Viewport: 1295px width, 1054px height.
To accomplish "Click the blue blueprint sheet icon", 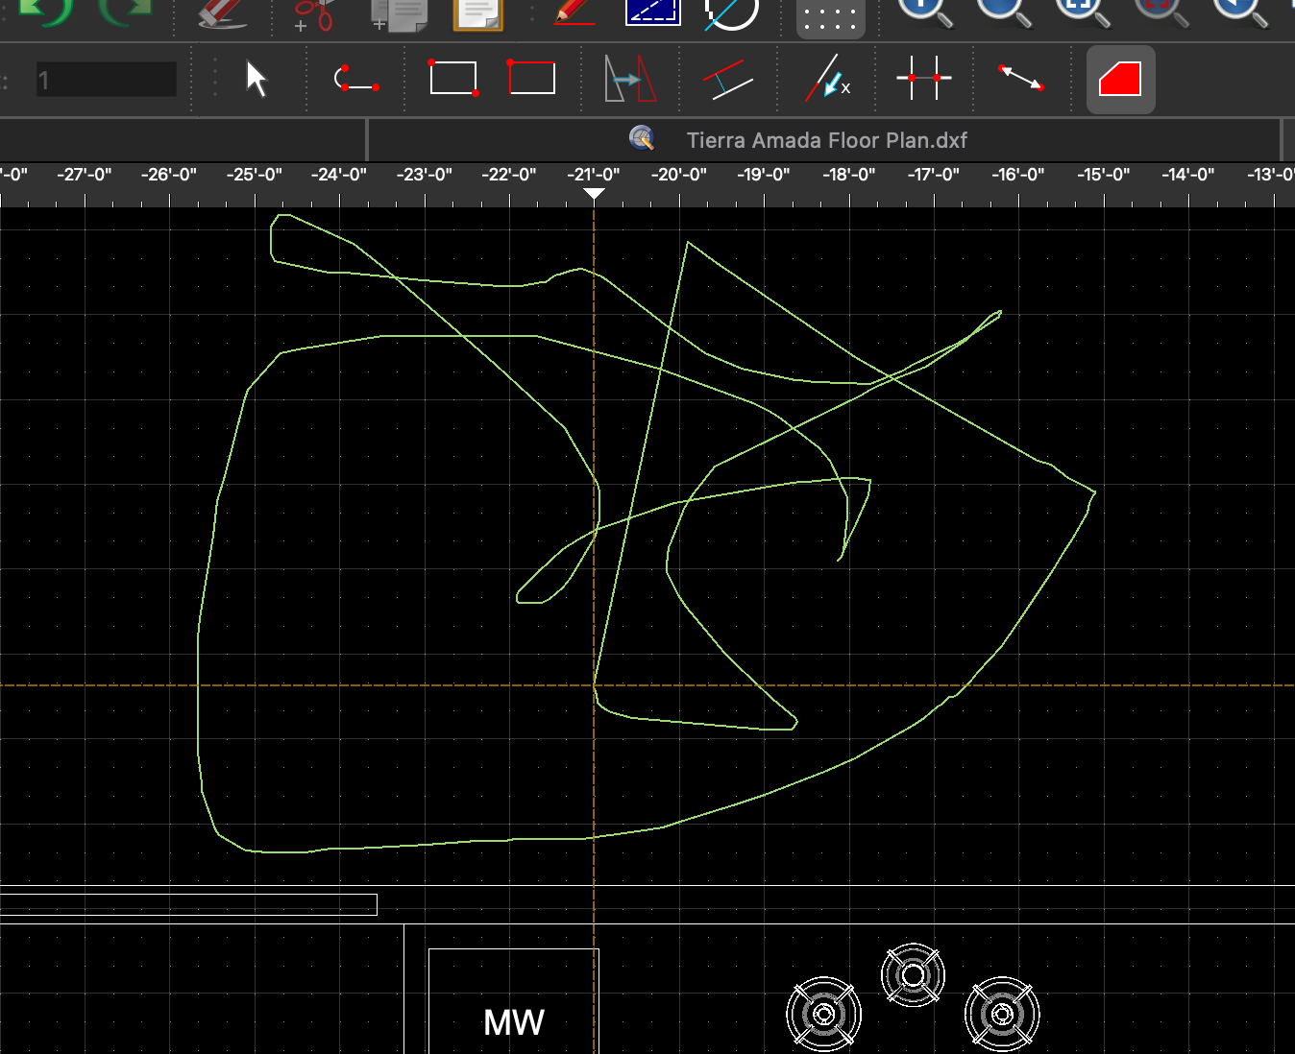I will (x=652, y=12).
